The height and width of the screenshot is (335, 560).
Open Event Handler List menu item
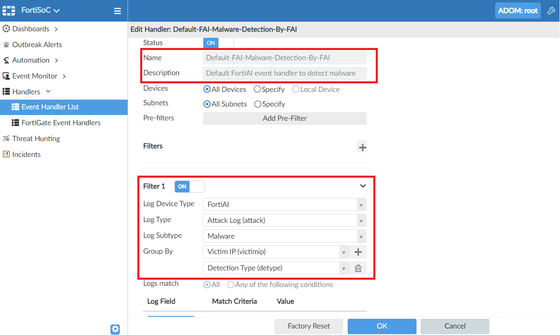pyautogui.click(x=50, y=107)
